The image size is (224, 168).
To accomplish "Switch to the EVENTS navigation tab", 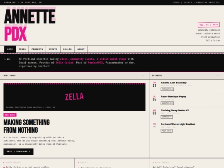I will point(53,49).
